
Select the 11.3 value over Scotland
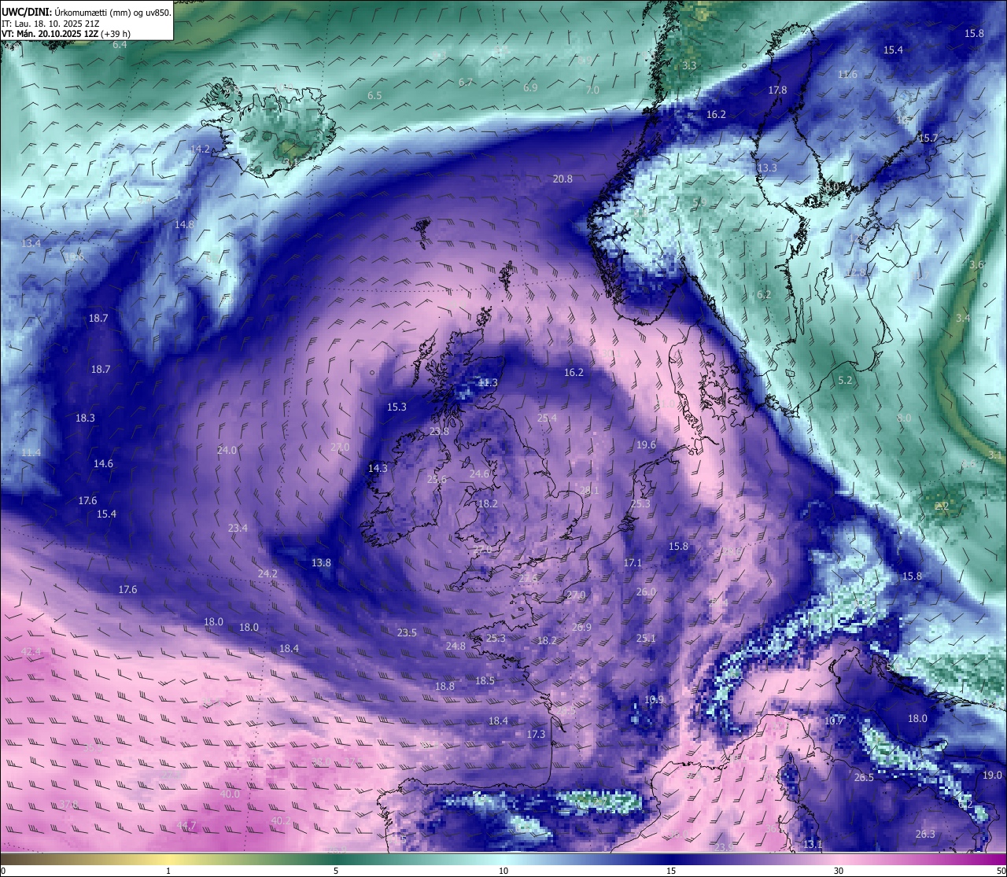click(488, 382)
